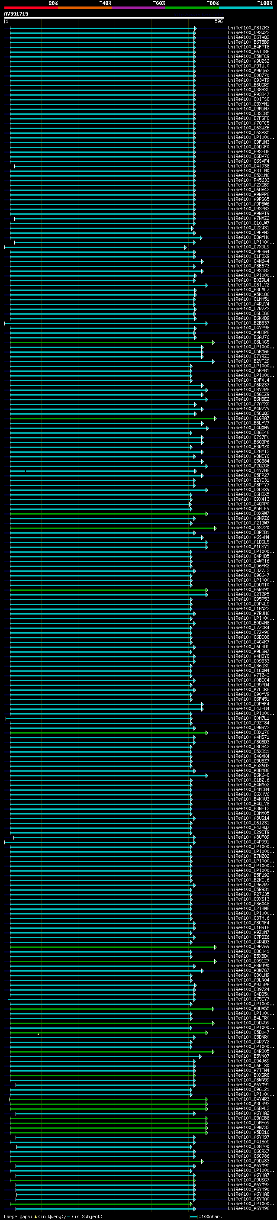The height and width of the screenshot is (1220, 277).
Task: Select hit label UniRef100_Q10LW7
Action: [248, 223]
